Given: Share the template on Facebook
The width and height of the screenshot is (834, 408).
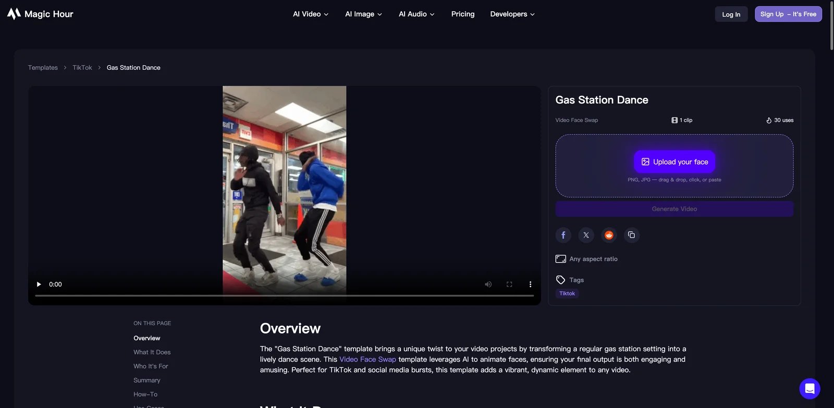Looking at the screenshot, I should tap(563, 235).
